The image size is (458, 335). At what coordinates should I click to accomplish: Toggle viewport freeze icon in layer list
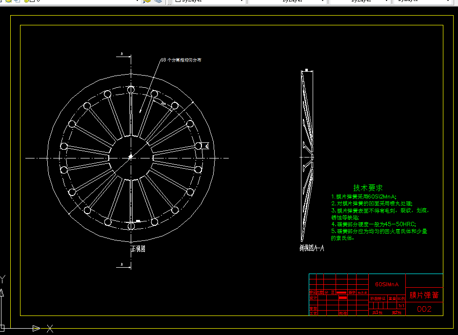click(18, 1)
